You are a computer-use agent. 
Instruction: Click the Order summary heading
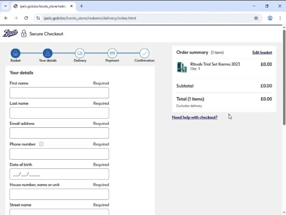tap(192, 52)
